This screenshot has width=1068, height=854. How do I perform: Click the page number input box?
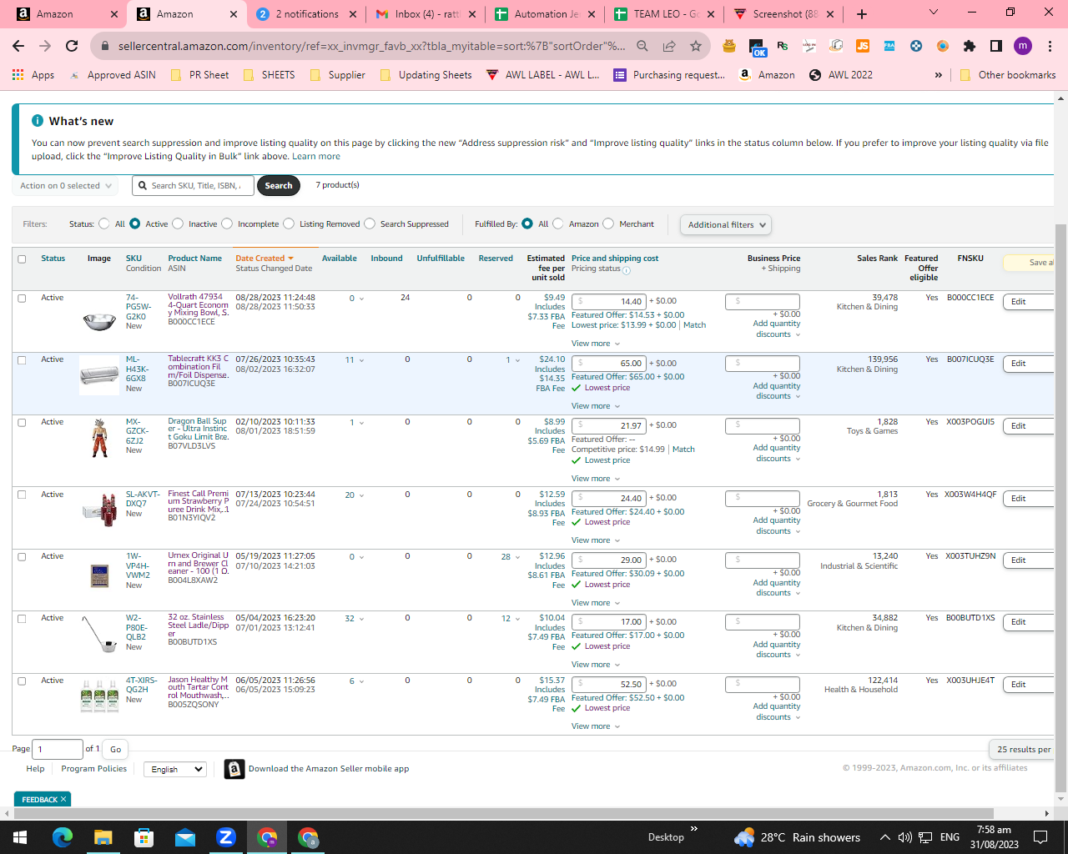coord(58,749)
